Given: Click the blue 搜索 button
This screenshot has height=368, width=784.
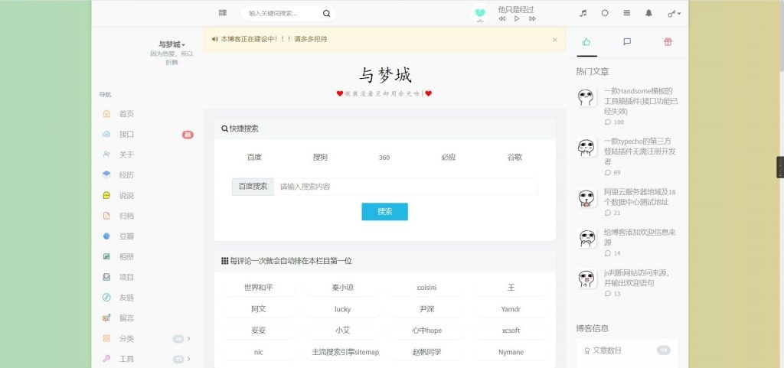Looking at the screenshot, I should (384, 212).
